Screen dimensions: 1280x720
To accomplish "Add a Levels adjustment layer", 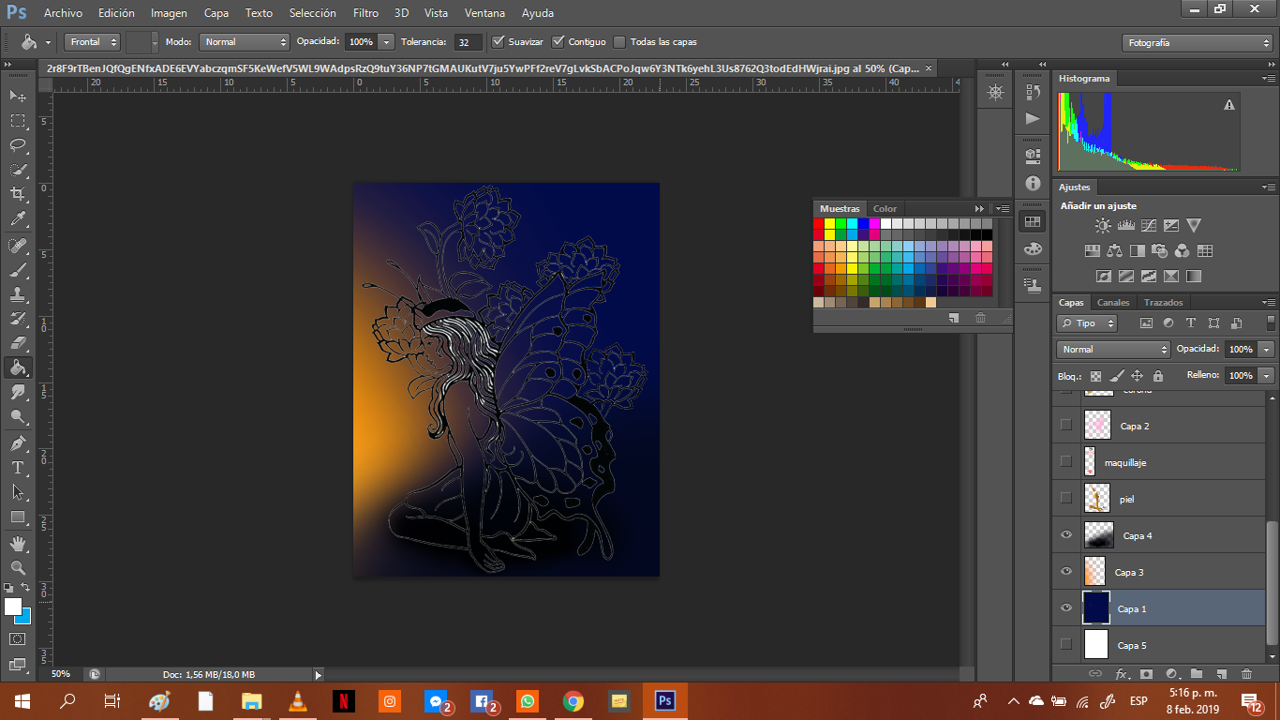I will (1125, 226).
